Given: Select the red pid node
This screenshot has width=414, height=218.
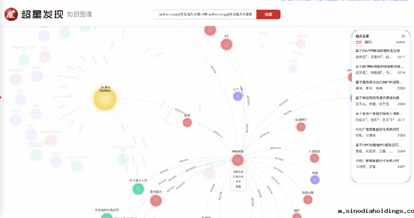Looking at the screenshot, I should (227, 44).
